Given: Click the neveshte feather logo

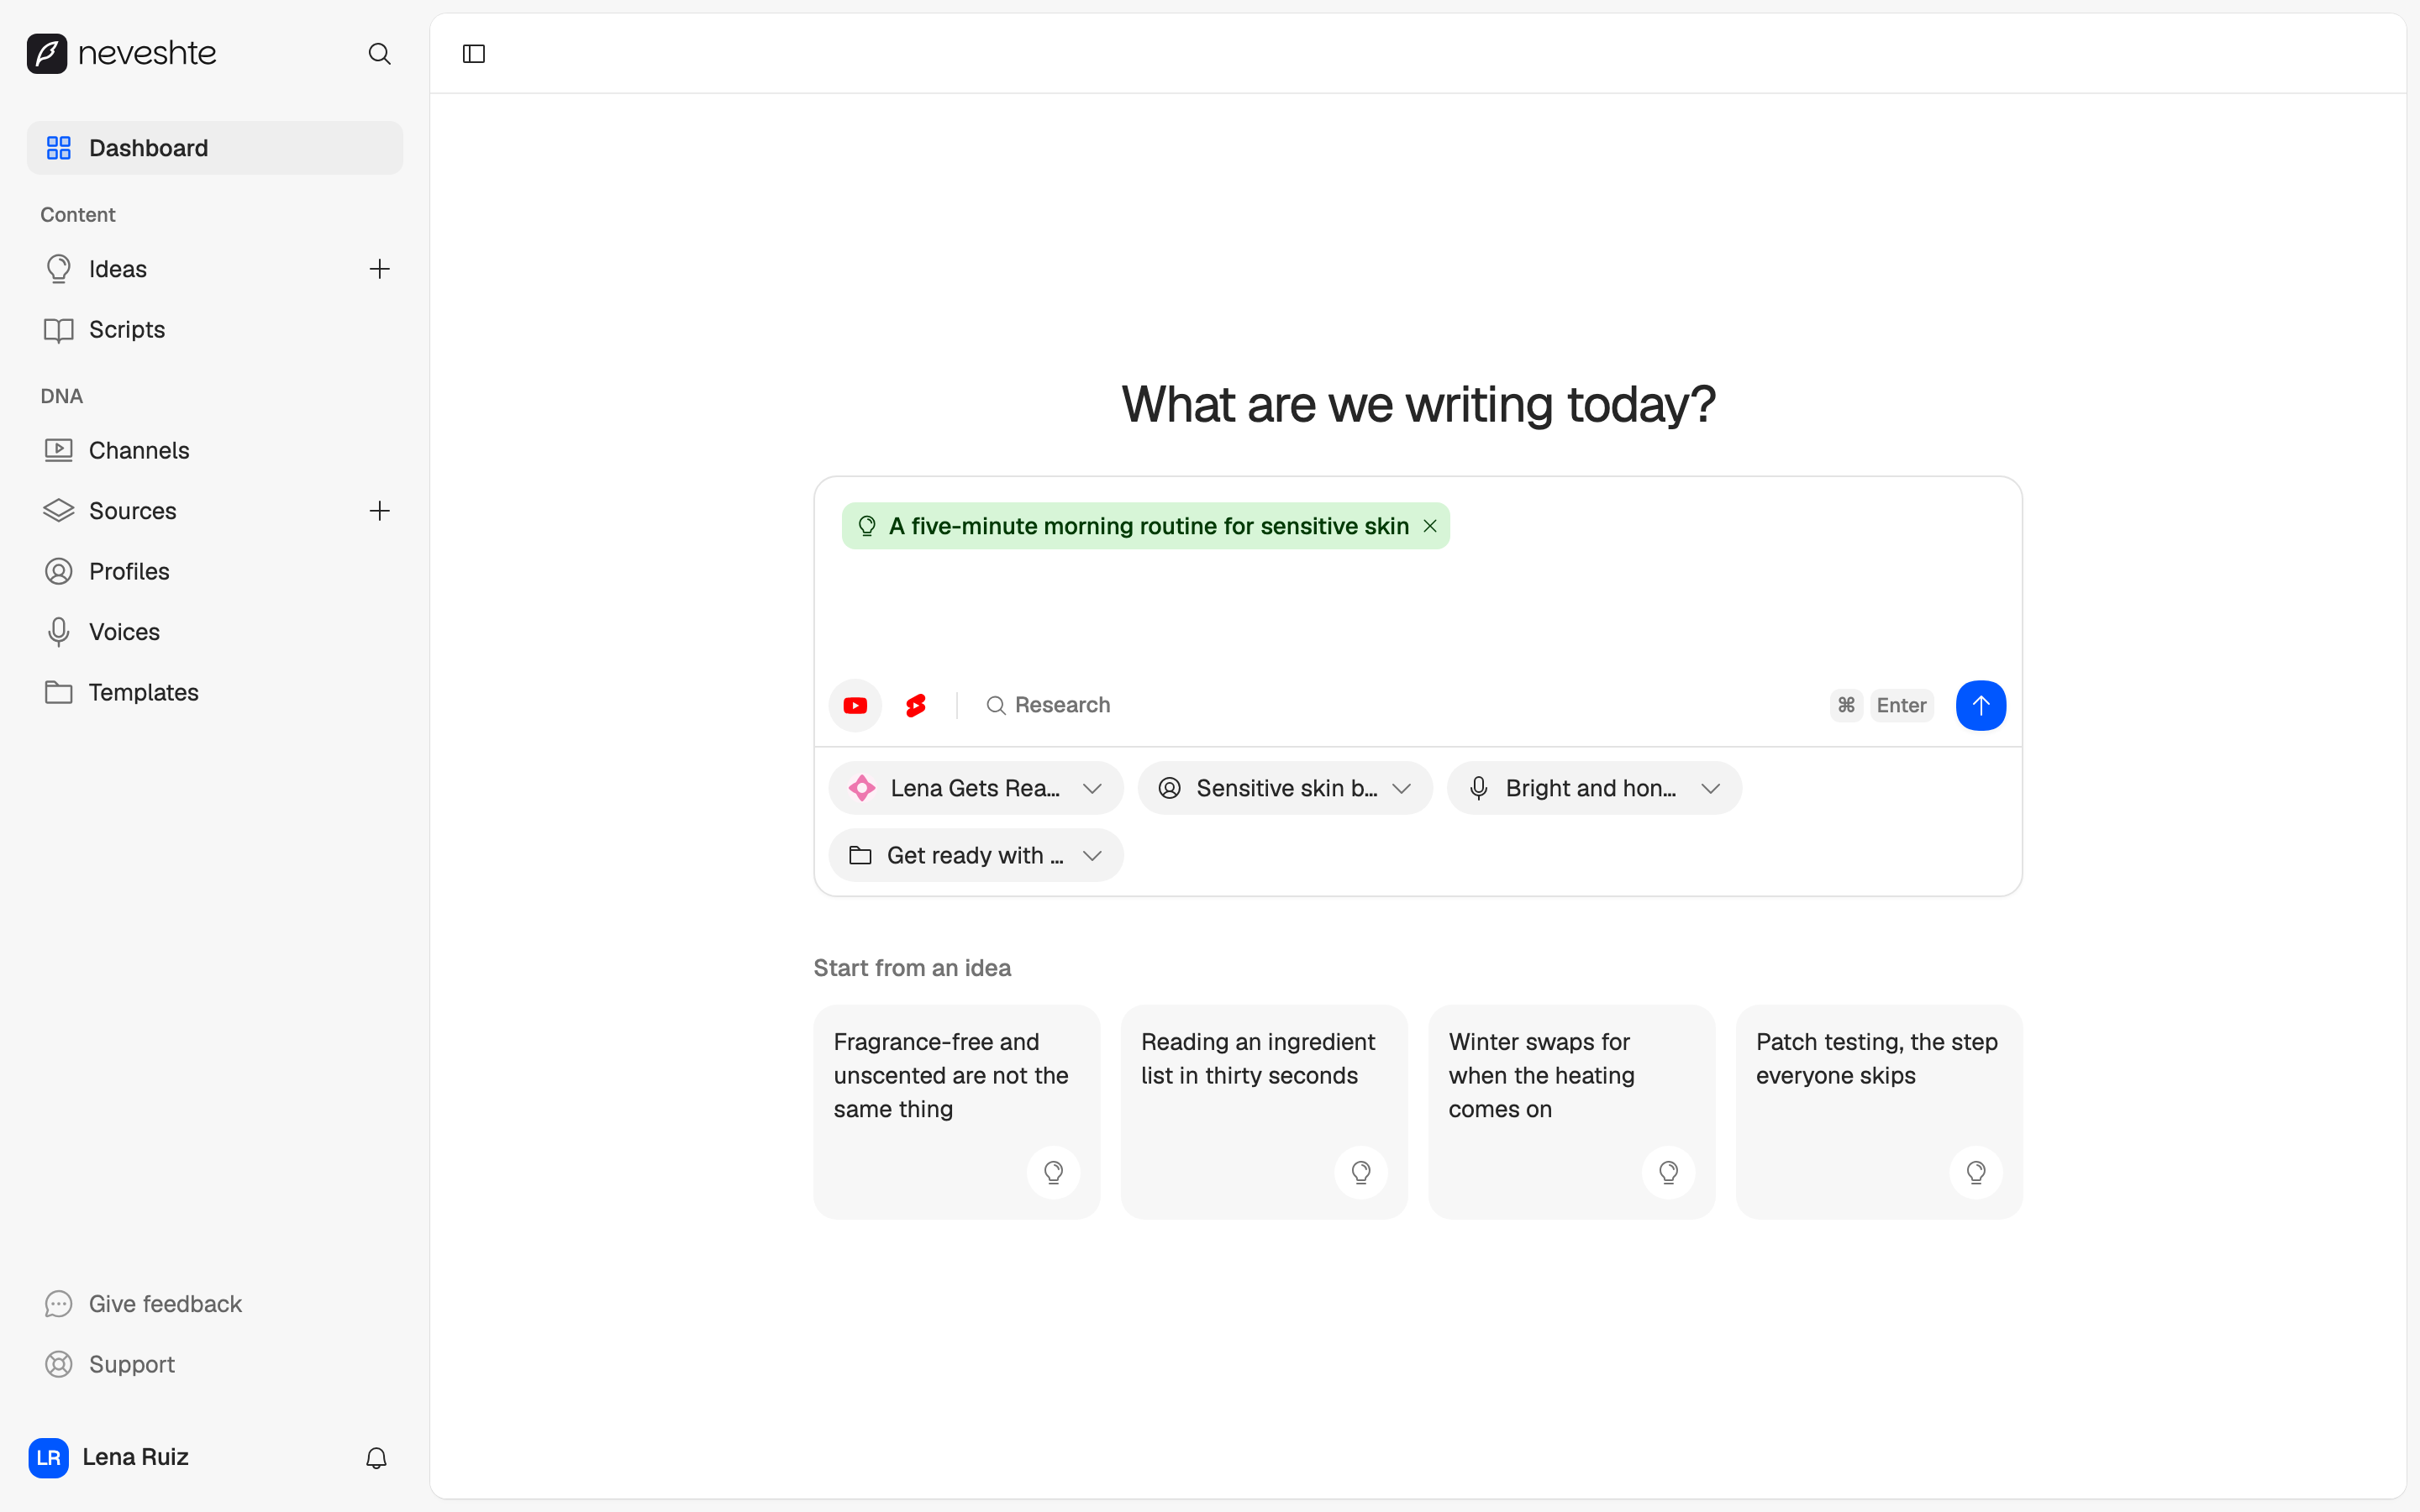Looking at the screenshot, I should [x=47, y=53].
